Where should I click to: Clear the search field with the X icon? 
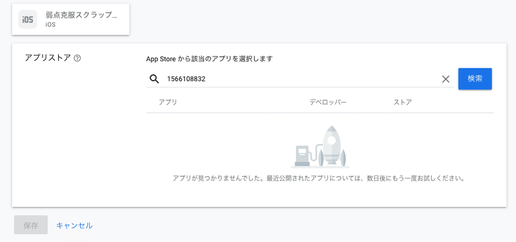(x=446, y=79)
